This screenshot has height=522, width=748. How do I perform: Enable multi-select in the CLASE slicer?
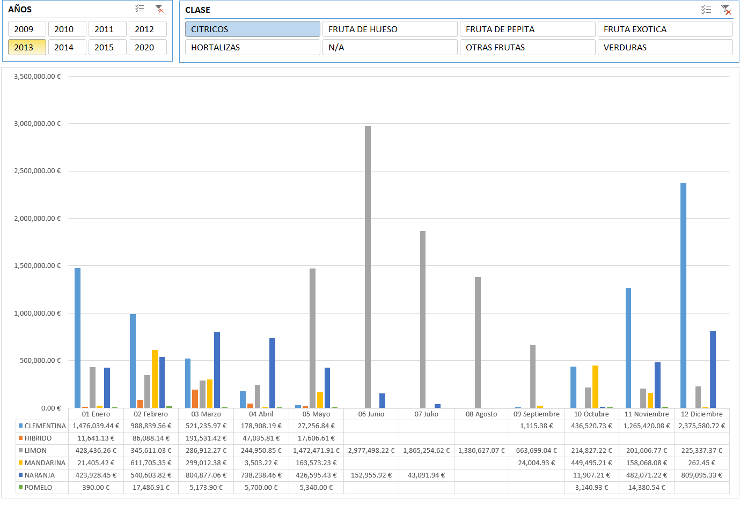point(706,10)
